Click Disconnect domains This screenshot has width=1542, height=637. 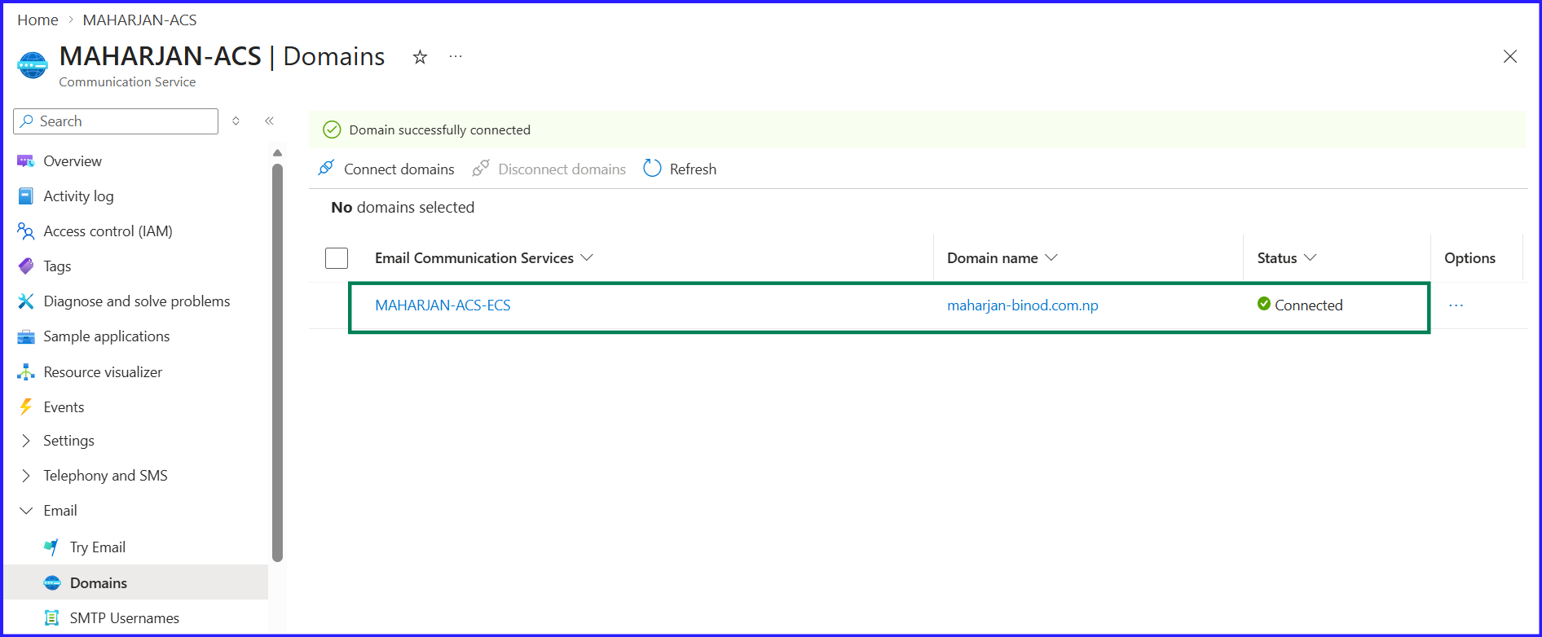pyautogui.click(x=562, y=169)
